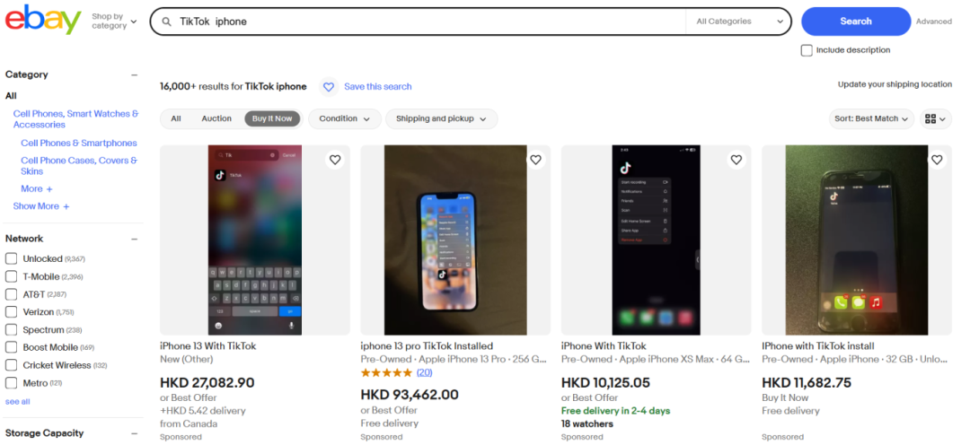This screenshot has height=445, width=970.
Task: Click the TikTok iphone search field
Action: point(422,22)
